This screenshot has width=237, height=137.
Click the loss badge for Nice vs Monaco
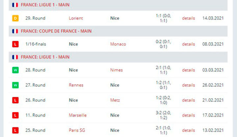tap(15, 44)
